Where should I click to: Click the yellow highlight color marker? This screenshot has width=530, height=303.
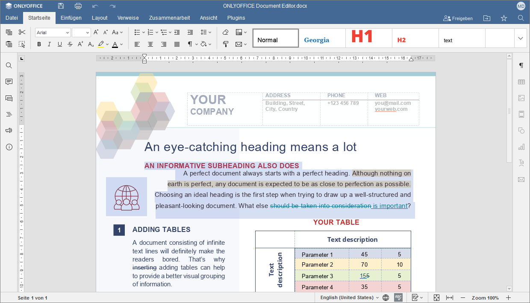[101, 44]
